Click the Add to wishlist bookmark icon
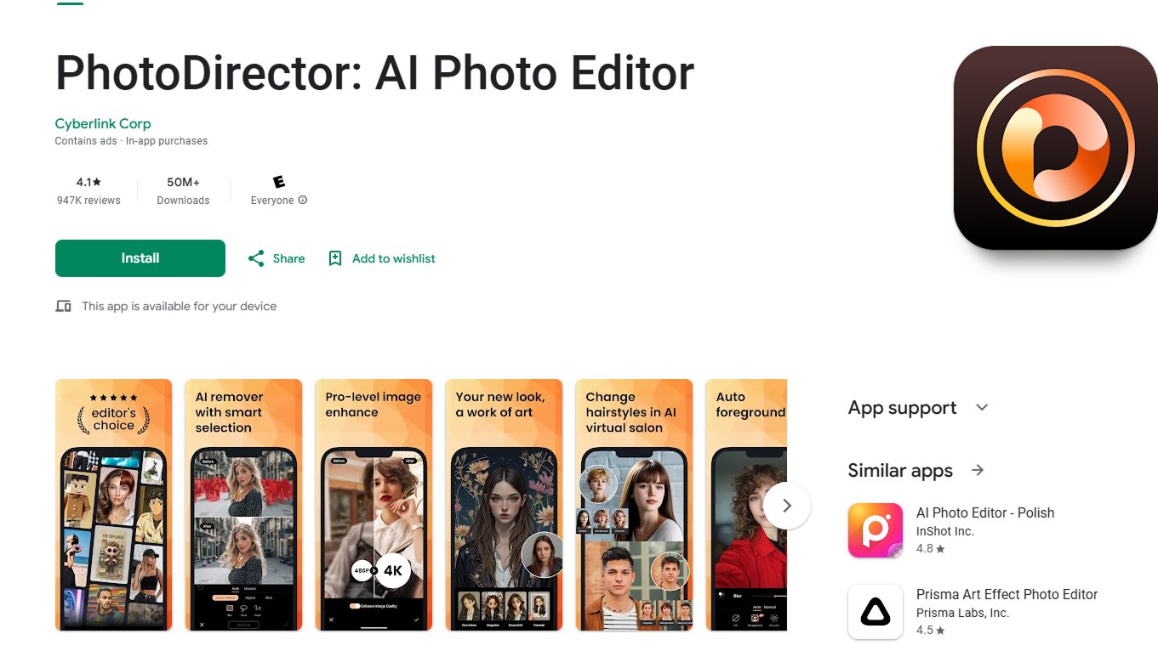The width and height of the screenshot is (1158, 651). pos(335,258)
